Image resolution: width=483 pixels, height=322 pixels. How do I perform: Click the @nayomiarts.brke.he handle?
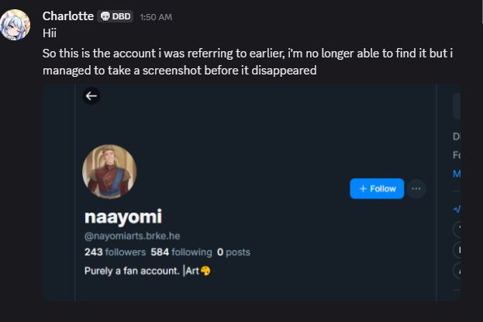132,235
